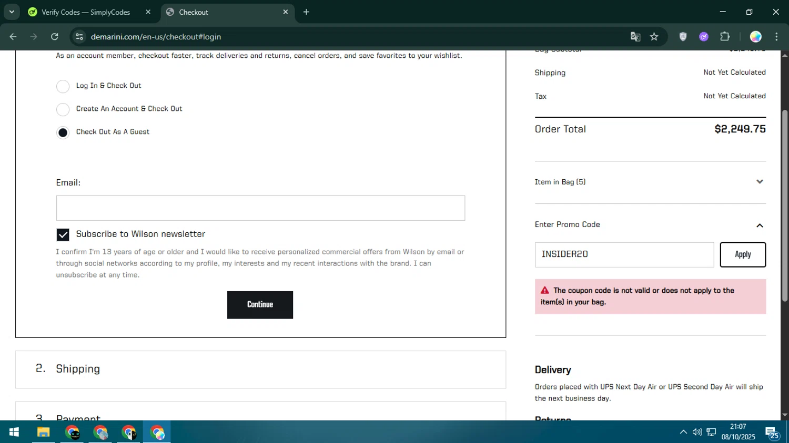Click the page vertical scrollbar

coord(785,205)
